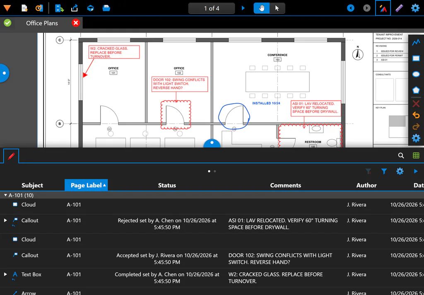Open the Markups list pencil tab

click(x=11, y=156)
